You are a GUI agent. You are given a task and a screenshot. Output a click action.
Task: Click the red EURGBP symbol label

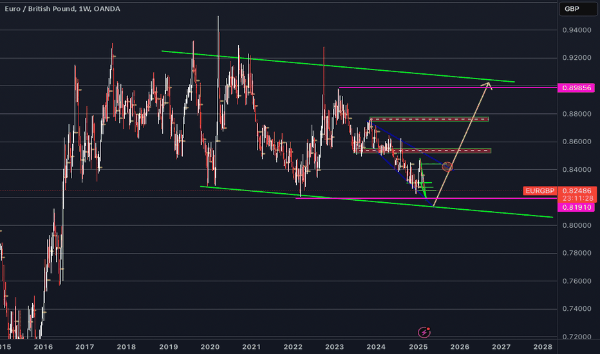(x=540, y=191)
